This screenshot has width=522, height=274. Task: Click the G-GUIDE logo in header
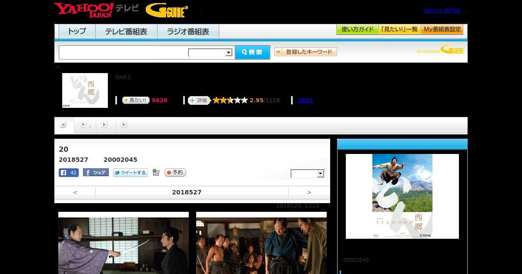coord(167,10)
